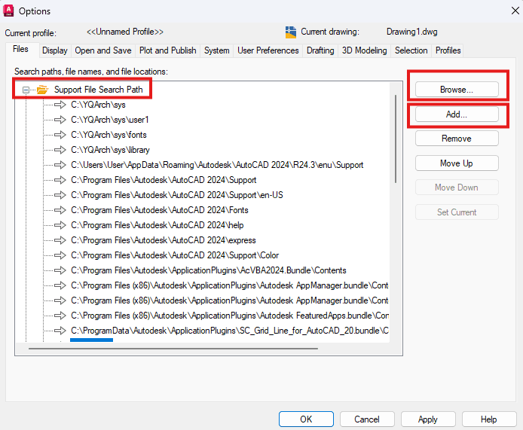
Task: Click the Drawing1.dwg file name
Action: click(x=412, y=32)
